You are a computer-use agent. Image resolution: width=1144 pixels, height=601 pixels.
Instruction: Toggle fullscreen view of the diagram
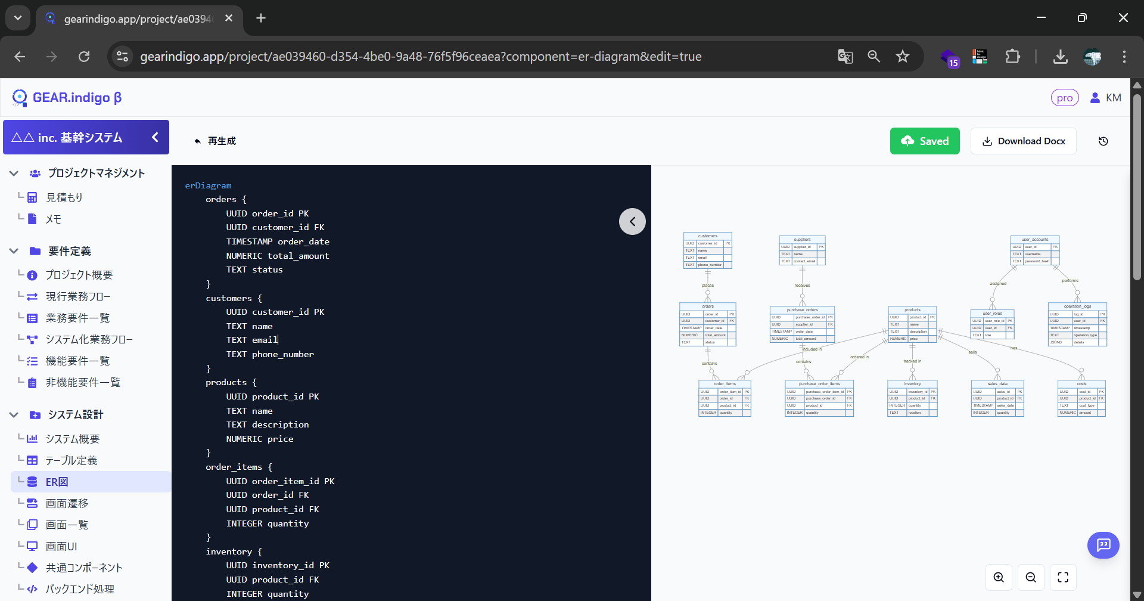(x=1063, y=577)
